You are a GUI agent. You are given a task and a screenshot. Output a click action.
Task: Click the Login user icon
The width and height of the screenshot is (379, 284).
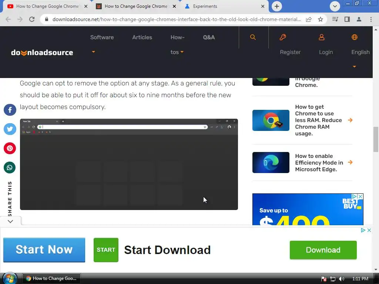(x=322, y=37)
